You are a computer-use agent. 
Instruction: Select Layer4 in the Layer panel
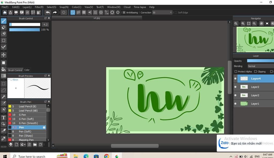pos(256,78)
